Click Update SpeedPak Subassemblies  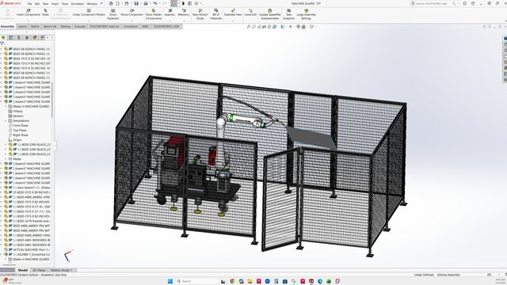click(x=269, y=14)
